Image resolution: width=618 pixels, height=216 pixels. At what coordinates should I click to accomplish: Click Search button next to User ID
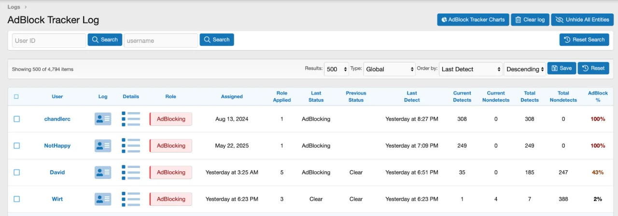tap(105, 40)
